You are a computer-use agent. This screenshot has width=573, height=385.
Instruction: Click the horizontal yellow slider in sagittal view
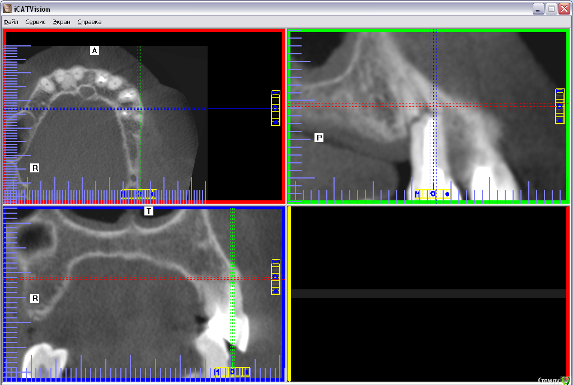(433, 194)
